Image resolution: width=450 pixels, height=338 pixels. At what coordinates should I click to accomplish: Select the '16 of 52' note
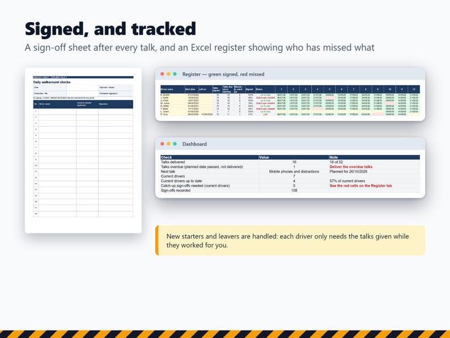(x=336, y=162)
